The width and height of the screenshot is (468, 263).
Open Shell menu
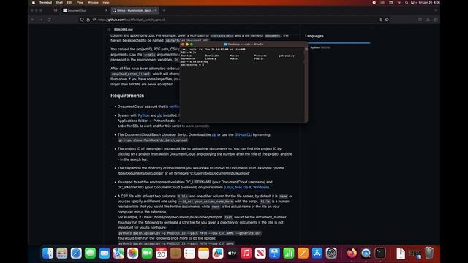[x=59, y=2]
